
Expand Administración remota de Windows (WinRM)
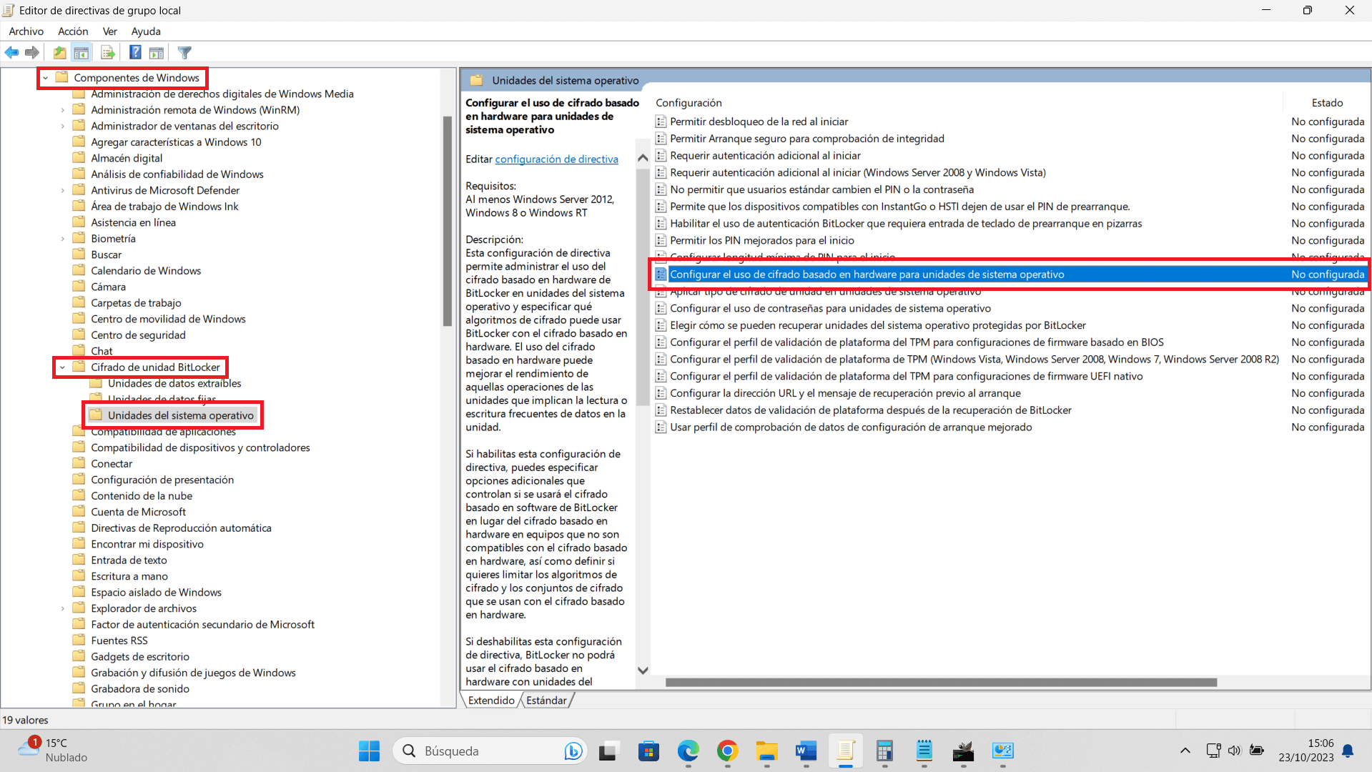coord(62,110)
